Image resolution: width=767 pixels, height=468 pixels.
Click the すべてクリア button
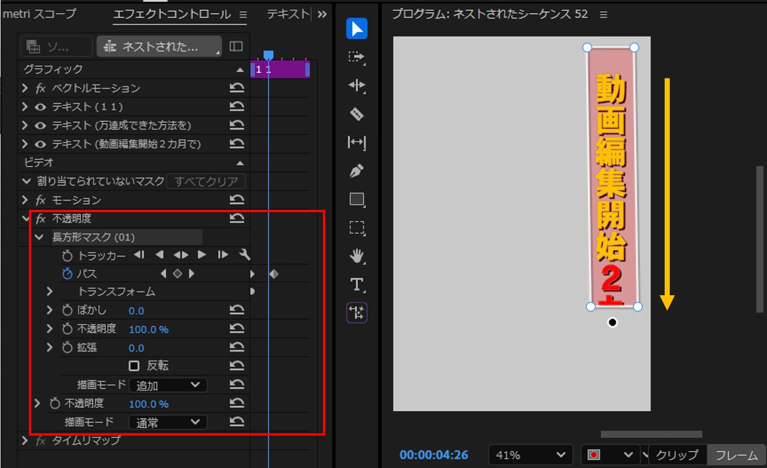(x=206, y=181)
